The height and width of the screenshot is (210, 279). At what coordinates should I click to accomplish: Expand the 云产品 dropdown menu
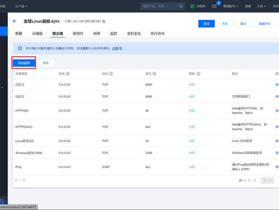21,6
